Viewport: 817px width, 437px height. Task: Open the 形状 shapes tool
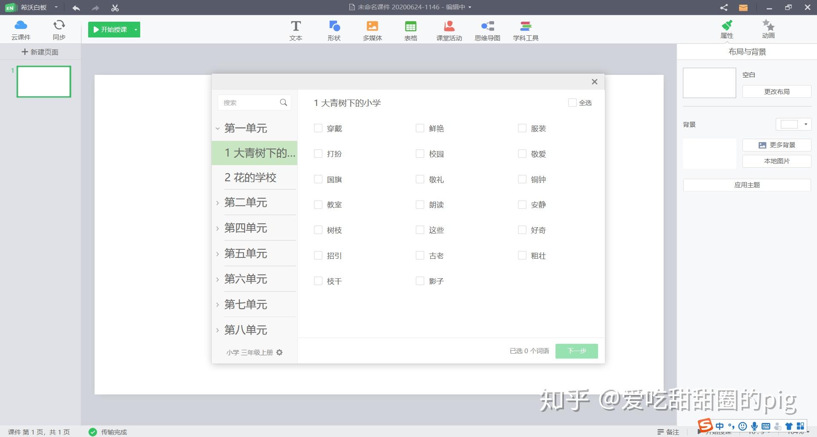(x=334, y=31)
